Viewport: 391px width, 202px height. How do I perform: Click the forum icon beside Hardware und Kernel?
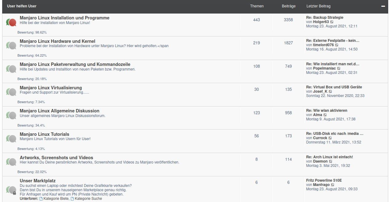[11, 46]
